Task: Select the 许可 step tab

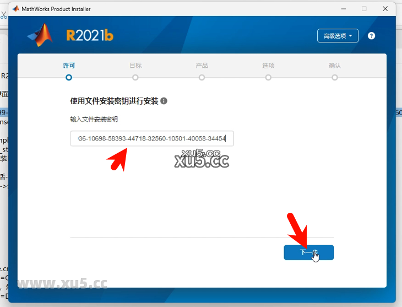Action: click(69, 66)
